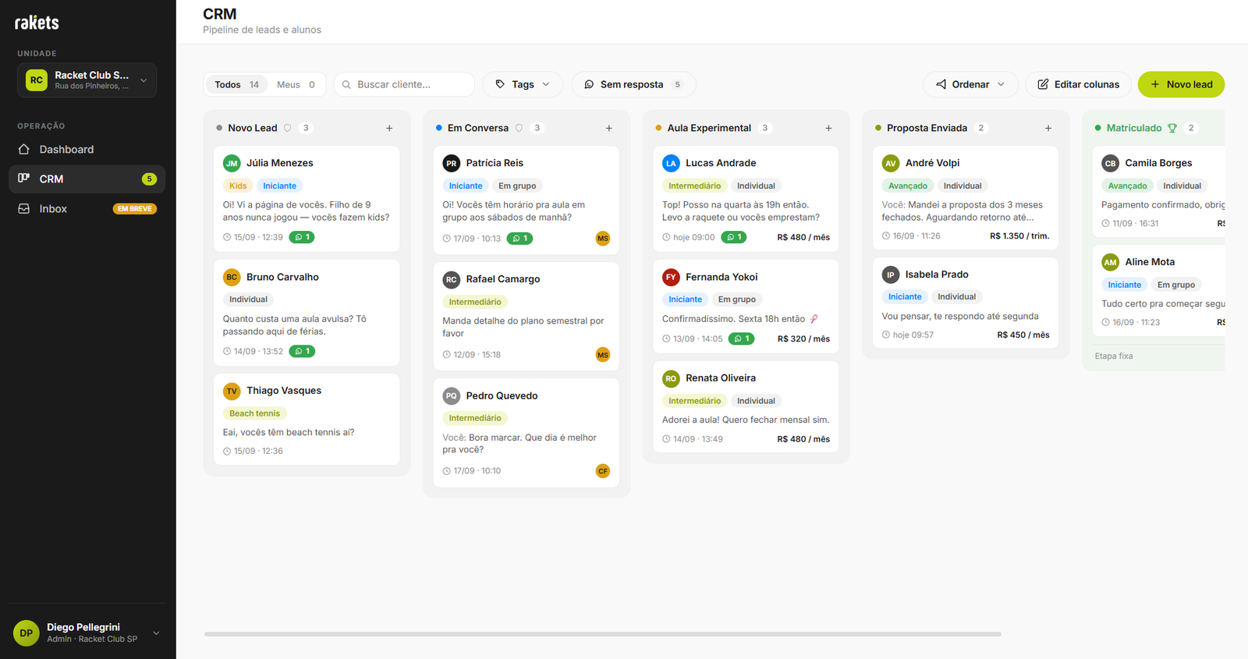Click the horizontal scrollbar below the board
This screenshot has height=659, width=1248.
603,634
